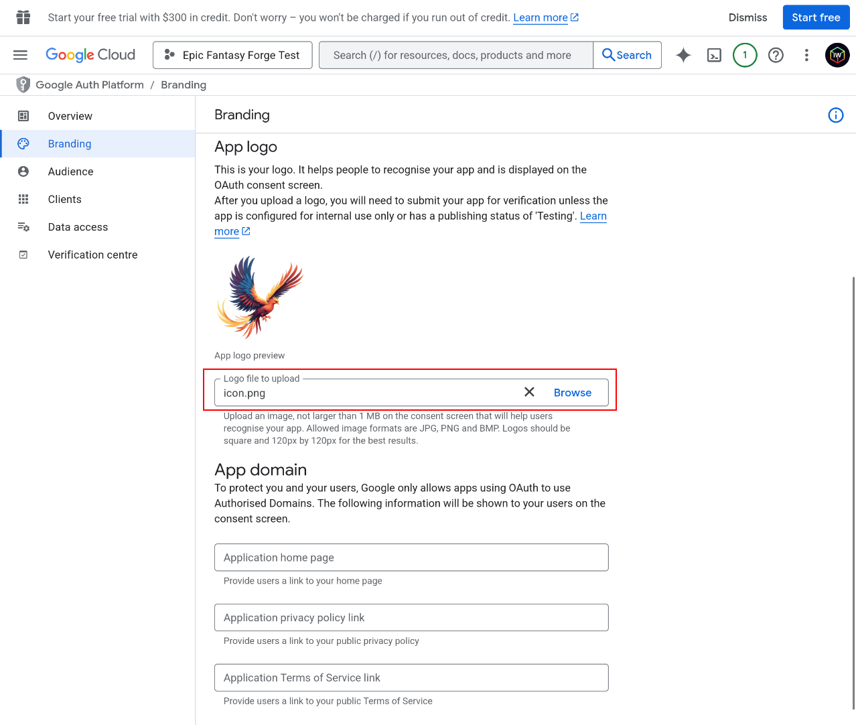
Task: Click the Verification centre shield icon
Action: point(23,255)
